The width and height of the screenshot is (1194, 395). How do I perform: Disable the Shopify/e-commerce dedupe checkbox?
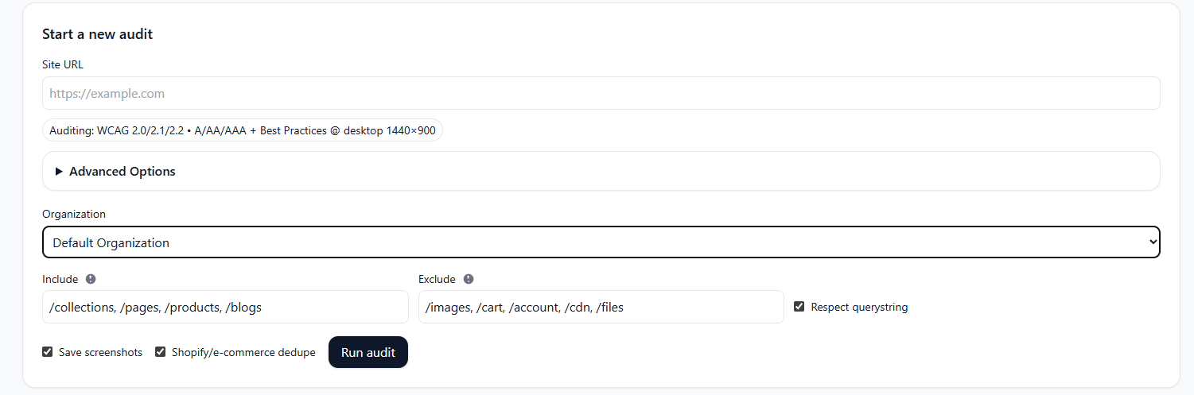[x=161, y=352]
